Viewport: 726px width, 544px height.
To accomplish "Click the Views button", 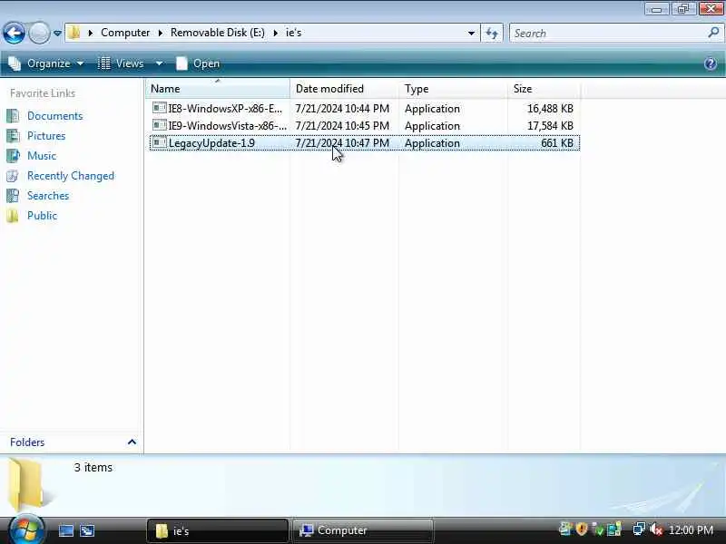I will coord(122,63).
